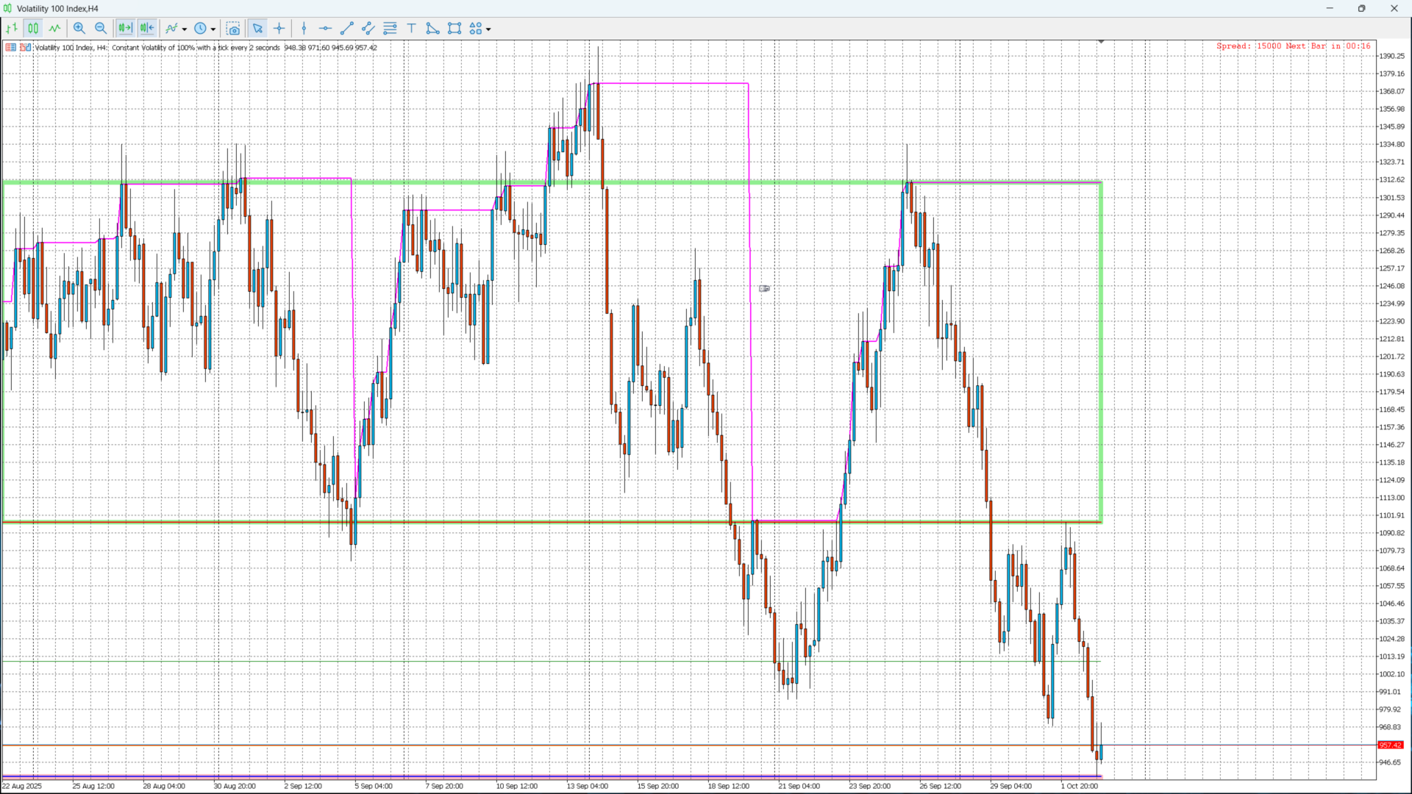Screen dimensions: 1412x794
Task: Take a chart screenshot
Action: coord(233,29)
